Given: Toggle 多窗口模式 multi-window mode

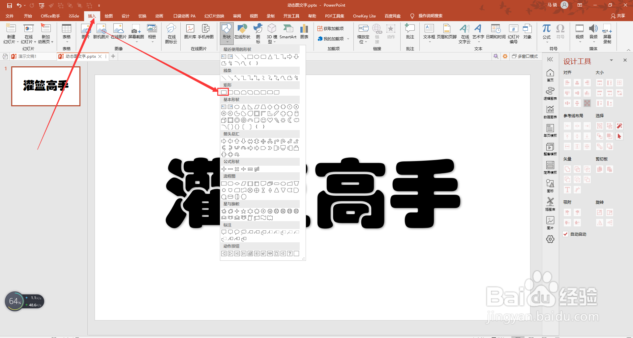Looking at the screenshot, I should pyautogui.click(x=525, y=56).
